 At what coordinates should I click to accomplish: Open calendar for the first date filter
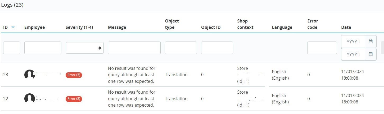click(x=371, y=42)
